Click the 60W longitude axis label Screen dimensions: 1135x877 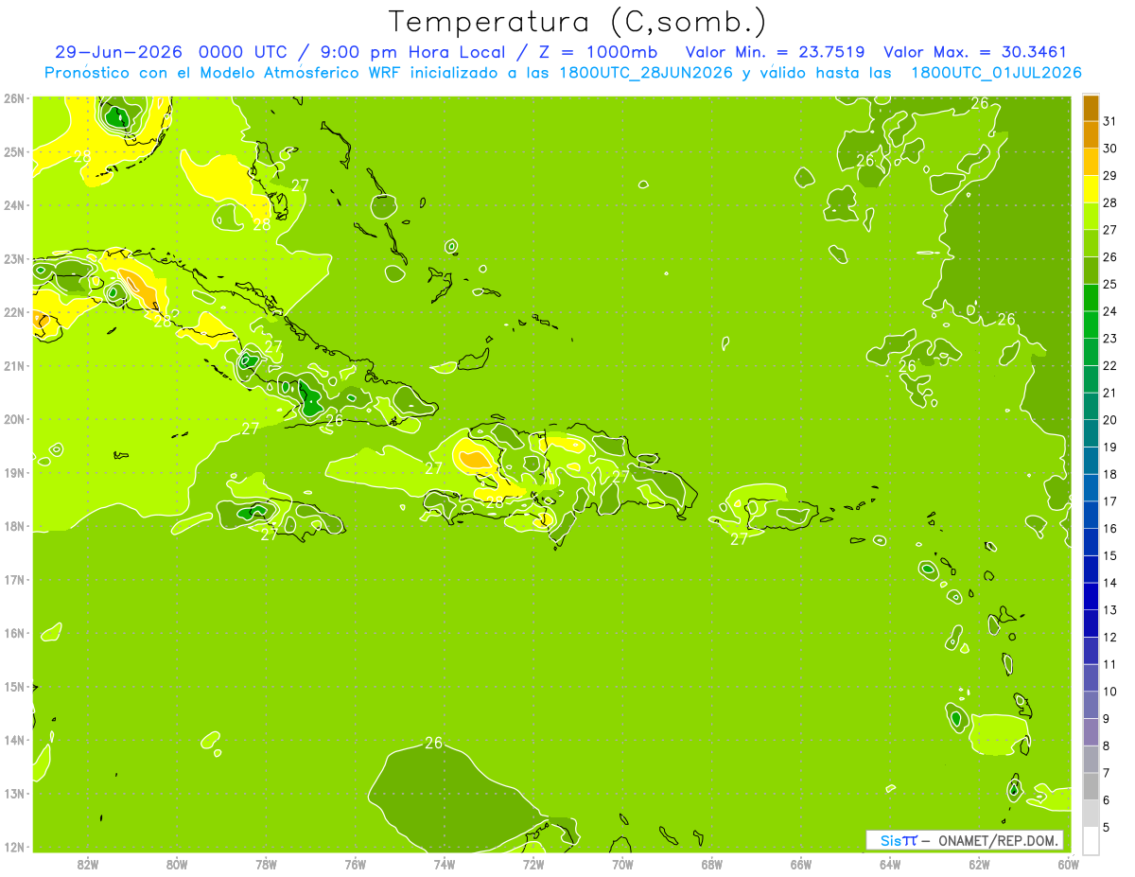1069,864
